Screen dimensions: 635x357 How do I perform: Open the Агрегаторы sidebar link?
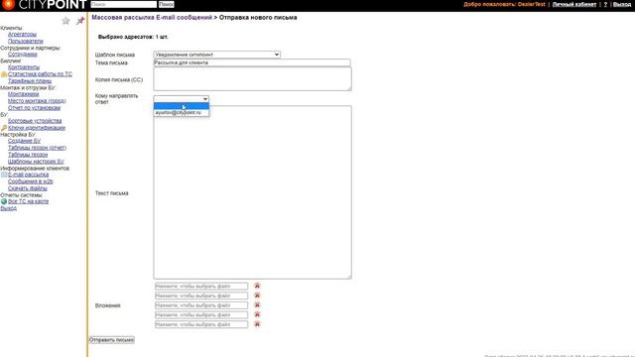pyautogui.click(x=22, y=35)
